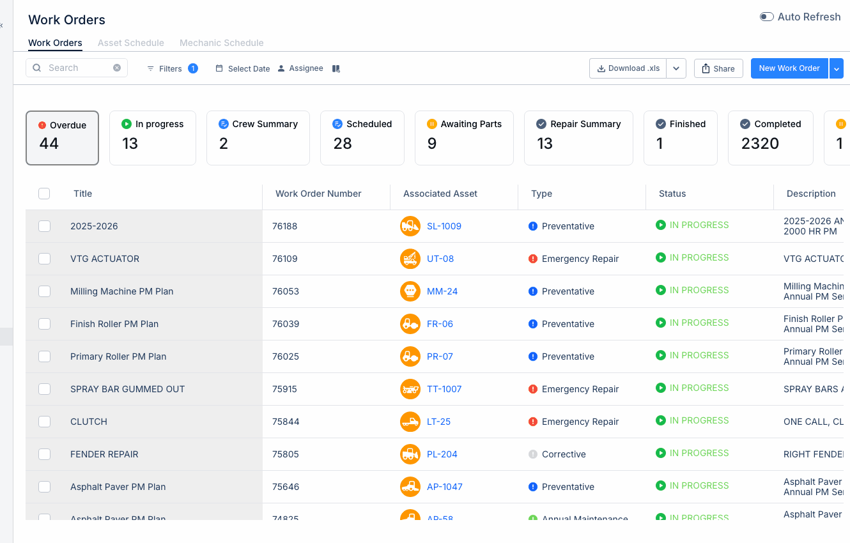Screen dimensions: 850x543
Task: Open the Select Date picker
Action: pyautogui.click(x=243, y=68)
